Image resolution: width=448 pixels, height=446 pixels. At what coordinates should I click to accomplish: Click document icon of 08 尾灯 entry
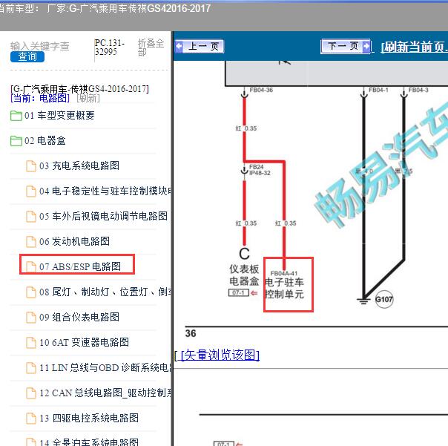pyautogui.click(x=31, y=292)
